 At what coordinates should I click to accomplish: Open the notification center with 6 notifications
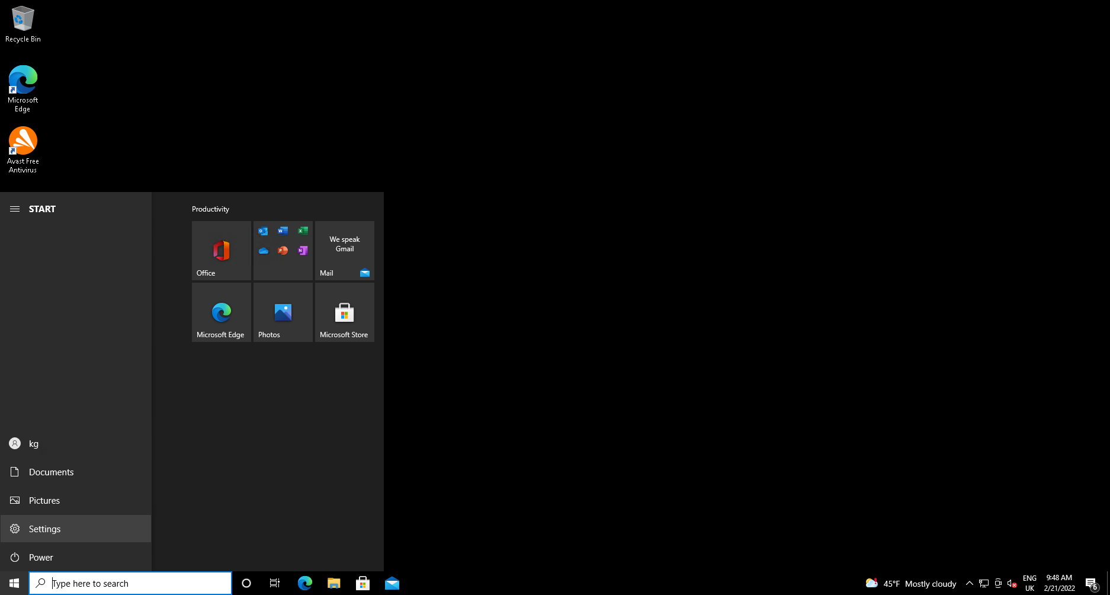coord(1092,583)
